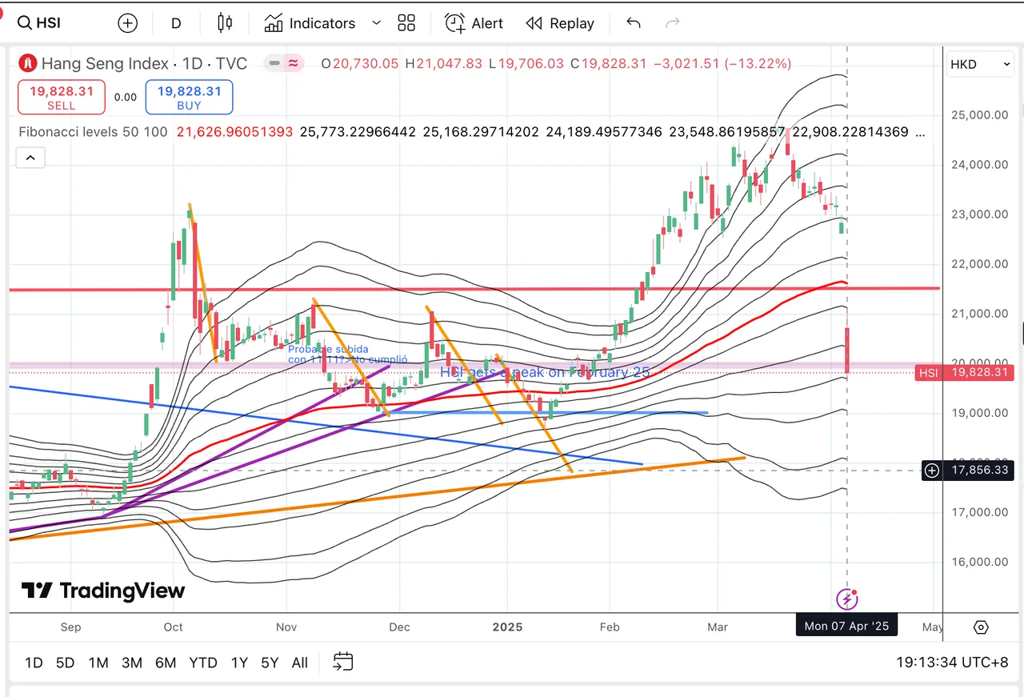Click the Oct label on the time axis
The width and height of the screenshot is (1024, 697).
coord(173,627)
